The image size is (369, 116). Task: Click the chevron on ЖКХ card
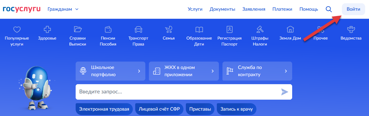(x=213, y=71)
